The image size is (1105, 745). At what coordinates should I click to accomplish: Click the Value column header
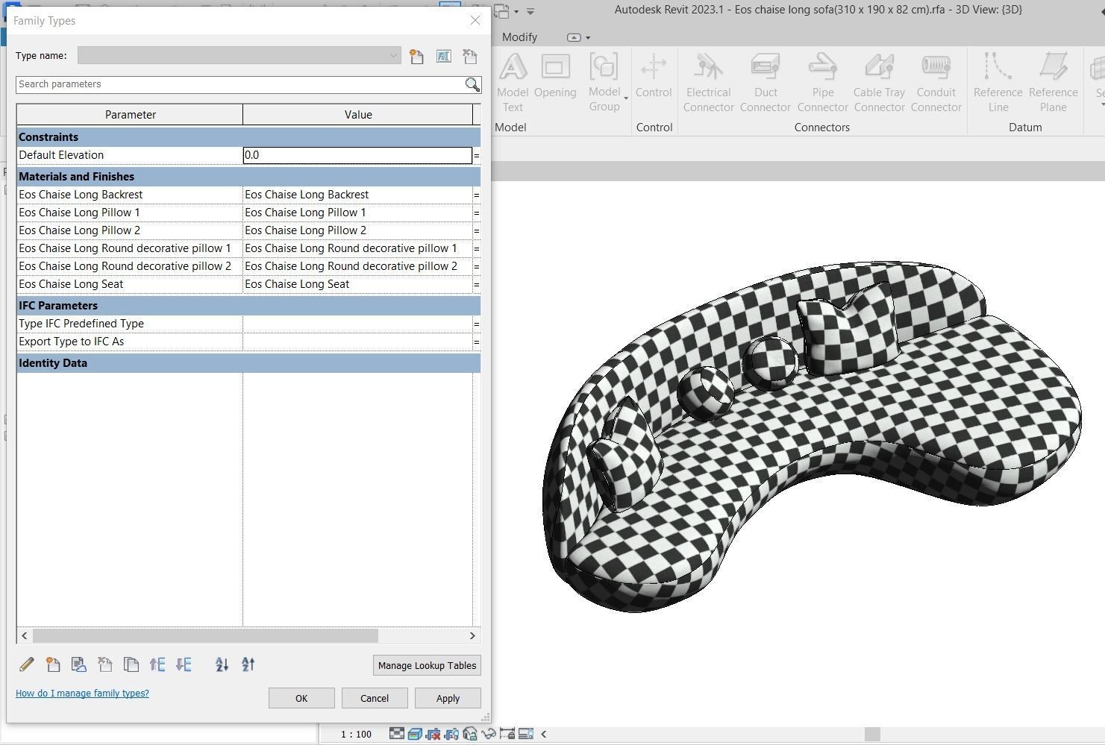(x=358, y=114)
